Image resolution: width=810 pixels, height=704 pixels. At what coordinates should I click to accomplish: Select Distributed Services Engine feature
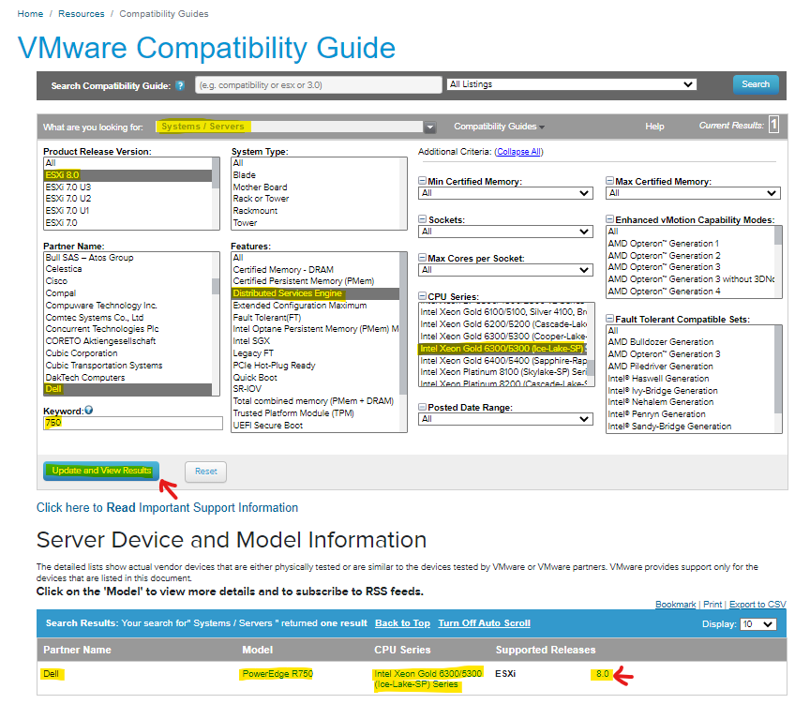coord(316,293)
